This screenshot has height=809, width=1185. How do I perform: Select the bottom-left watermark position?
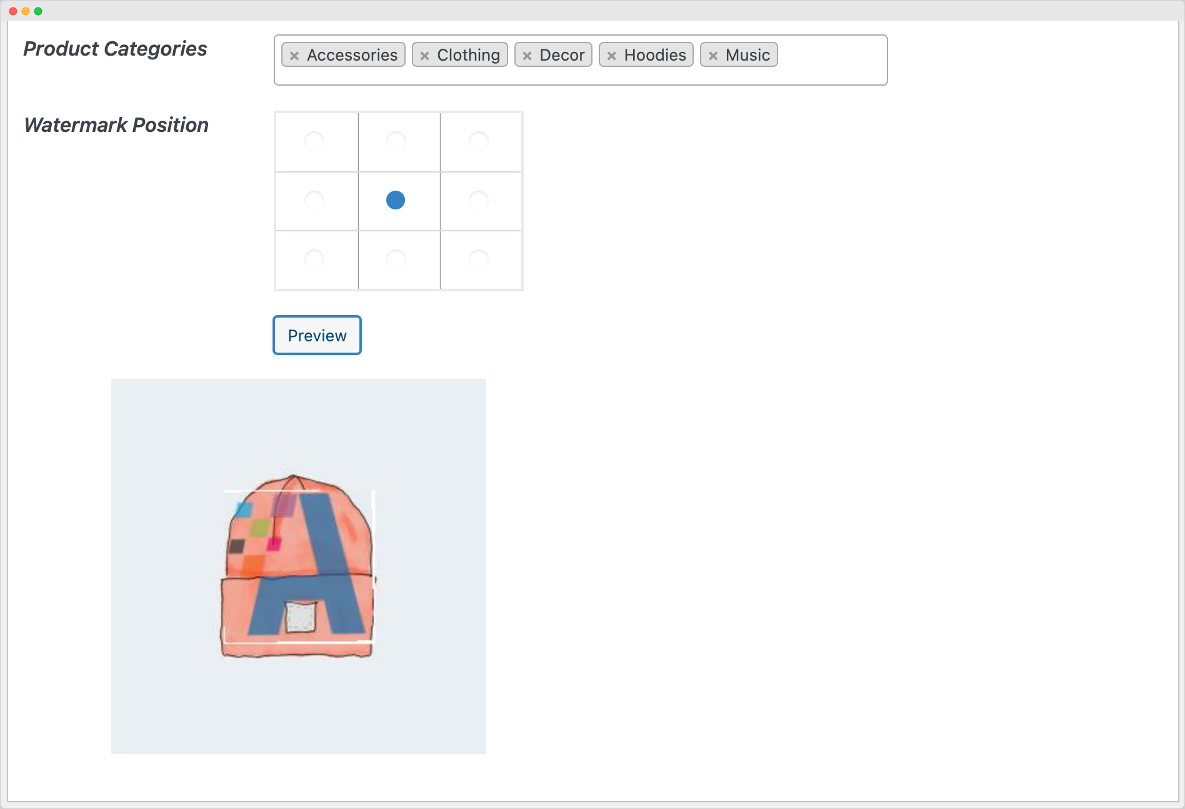(316, 259)
